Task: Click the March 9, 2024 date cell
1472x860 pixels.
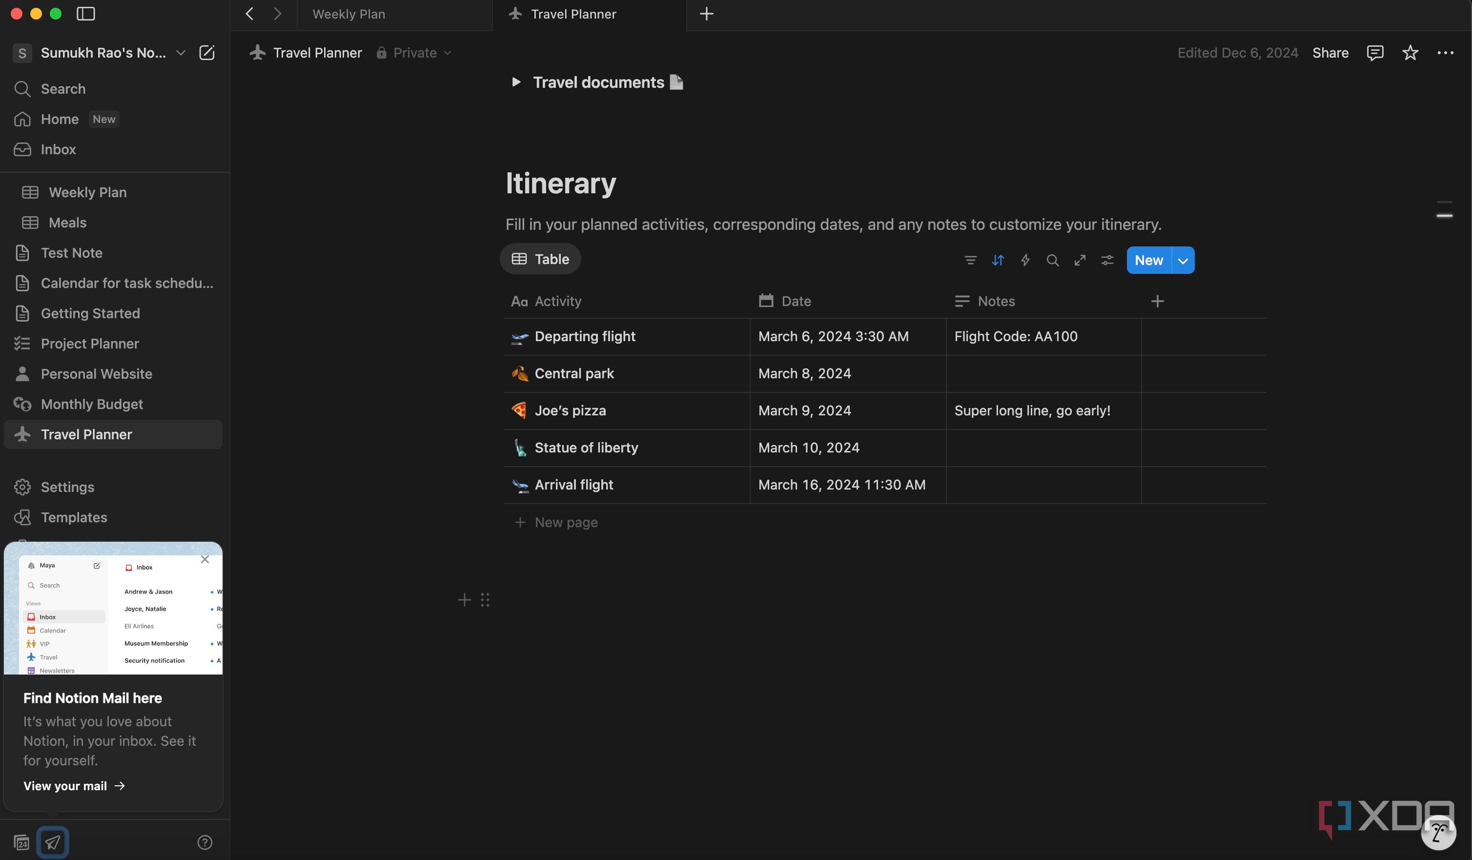Action: pyautogui.click(x=848, y=410)
